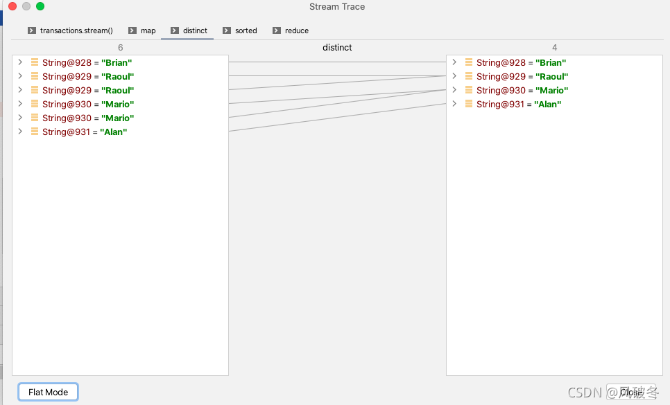Screen dimensions: 670x405
Task: Switch to the reduce tab
Action: click(291, 30)
